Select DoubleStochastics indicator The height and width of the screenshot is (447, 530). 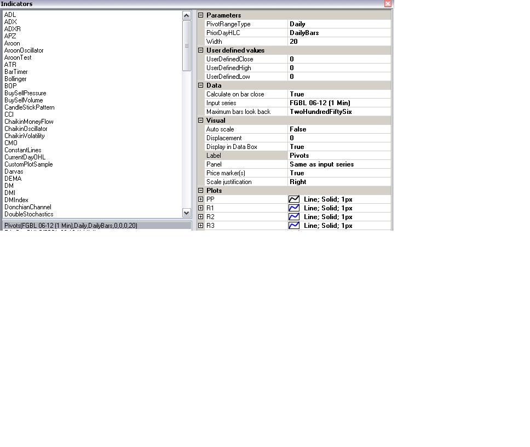pyautogui.click(x=29, y=214)
